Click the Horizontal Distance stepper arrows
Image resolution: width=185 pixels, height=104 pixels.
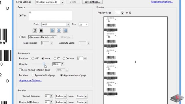pyautogui.click(x=52, y=102)
